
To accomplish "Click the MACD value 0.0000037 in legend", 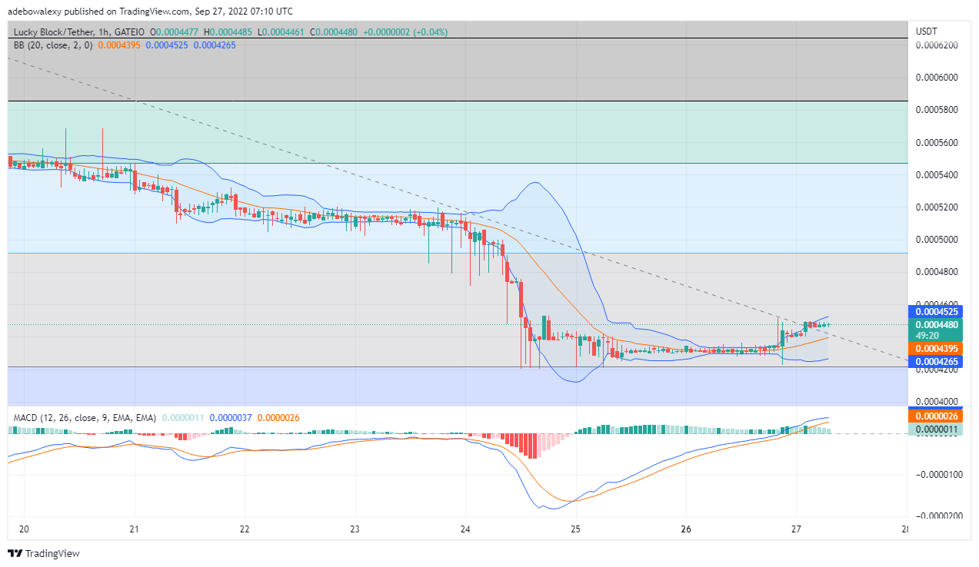I will [230, 417].
